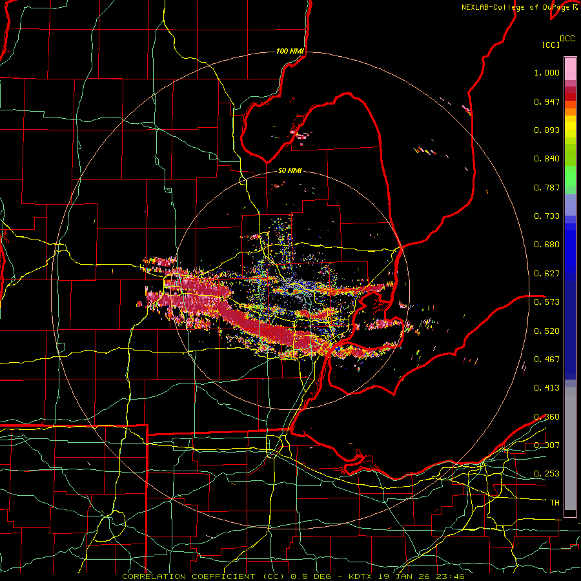The width and height of the screenshot is (581, 581).
Task: Click the [CC] units label
Action: point(551,45)
